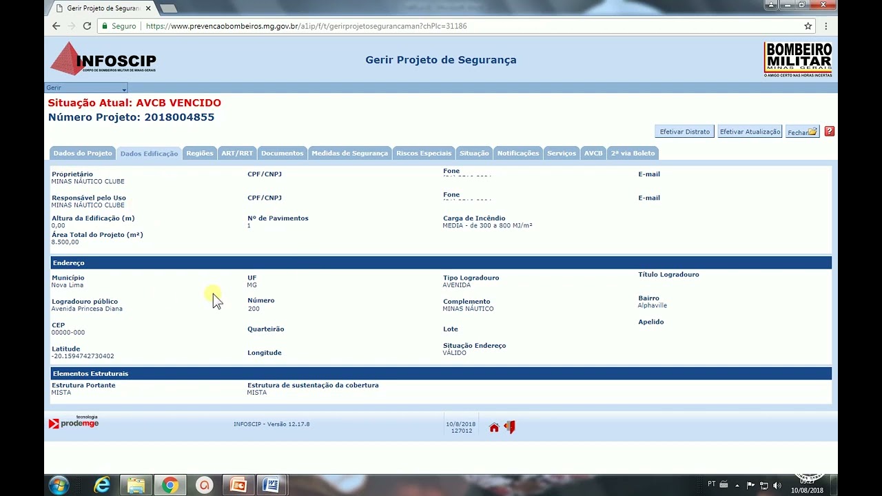Click the CEP value 00000-000
The image size is (882, 496).
tap(68, 333)
